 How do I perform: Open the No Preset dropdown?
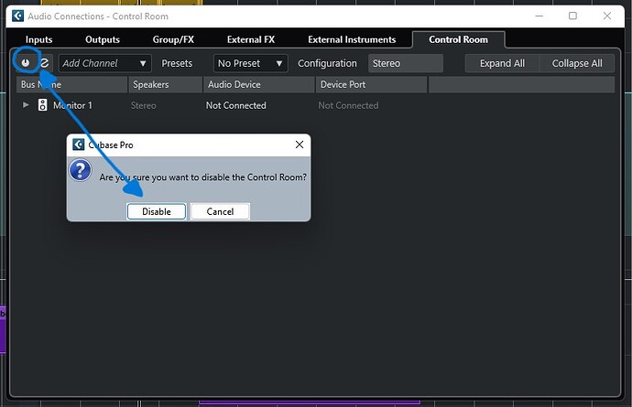(250, 63)
